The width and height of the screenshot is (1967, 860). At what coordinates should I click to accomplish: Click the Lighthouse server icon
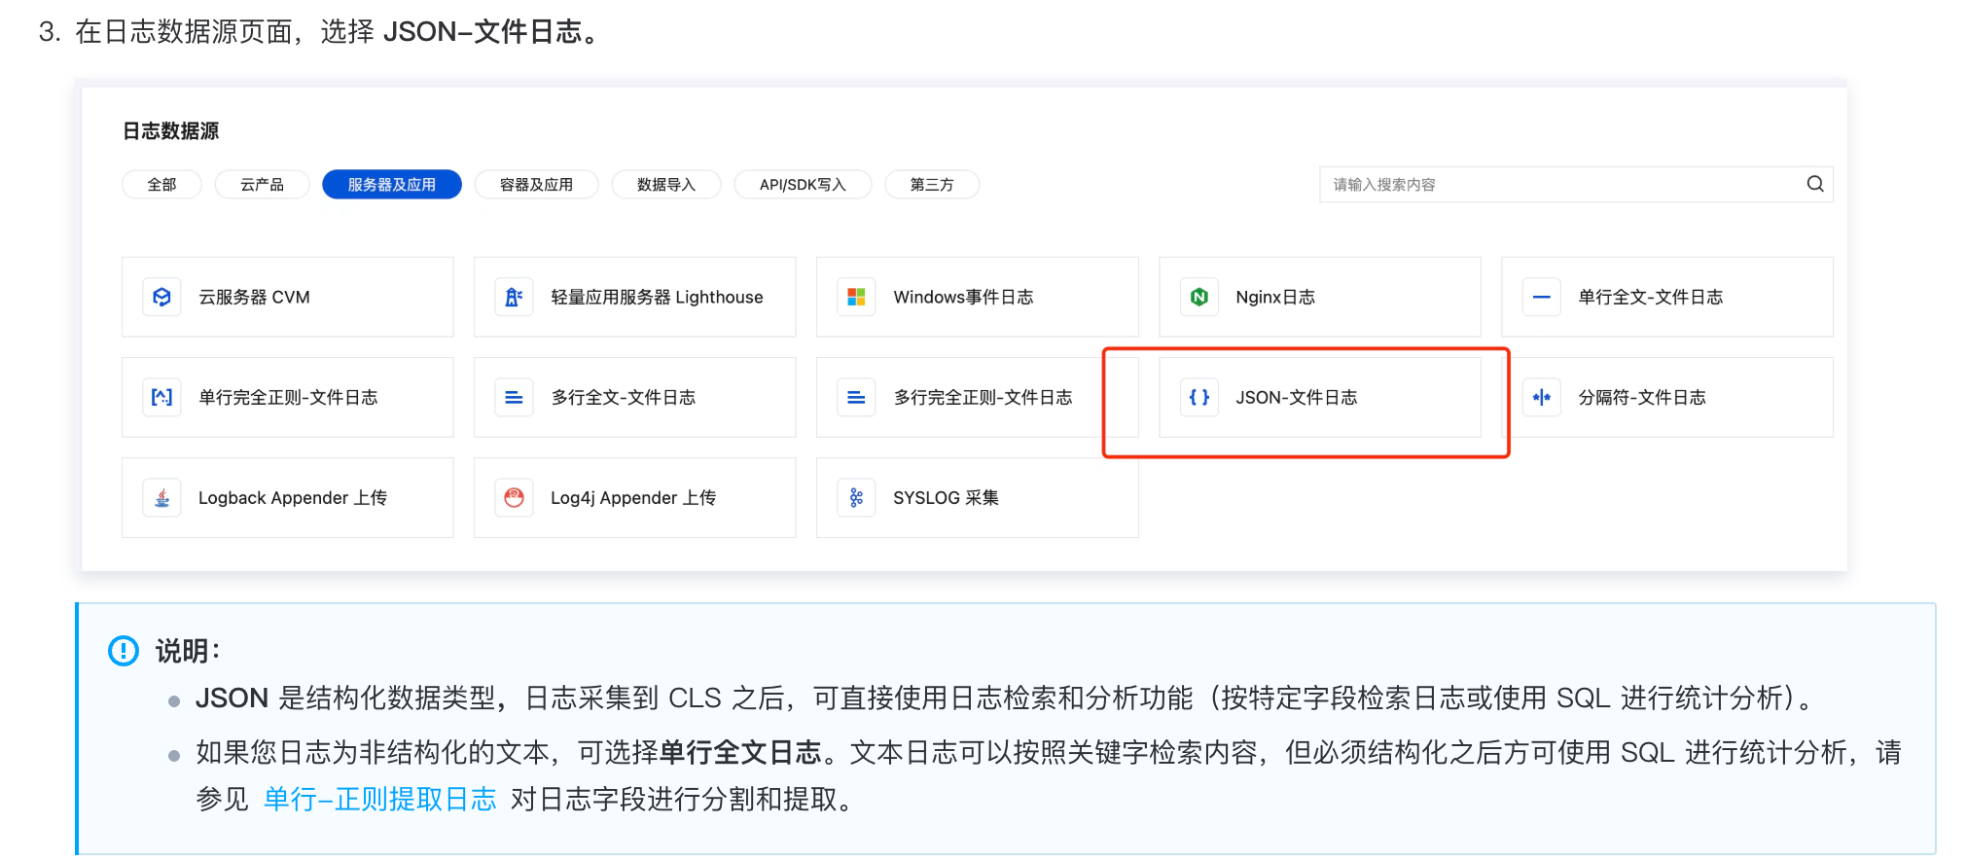coord(514,297)
